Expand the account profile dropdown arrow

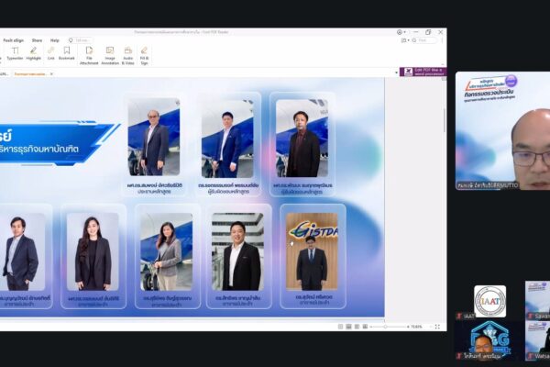click(405, 32)
